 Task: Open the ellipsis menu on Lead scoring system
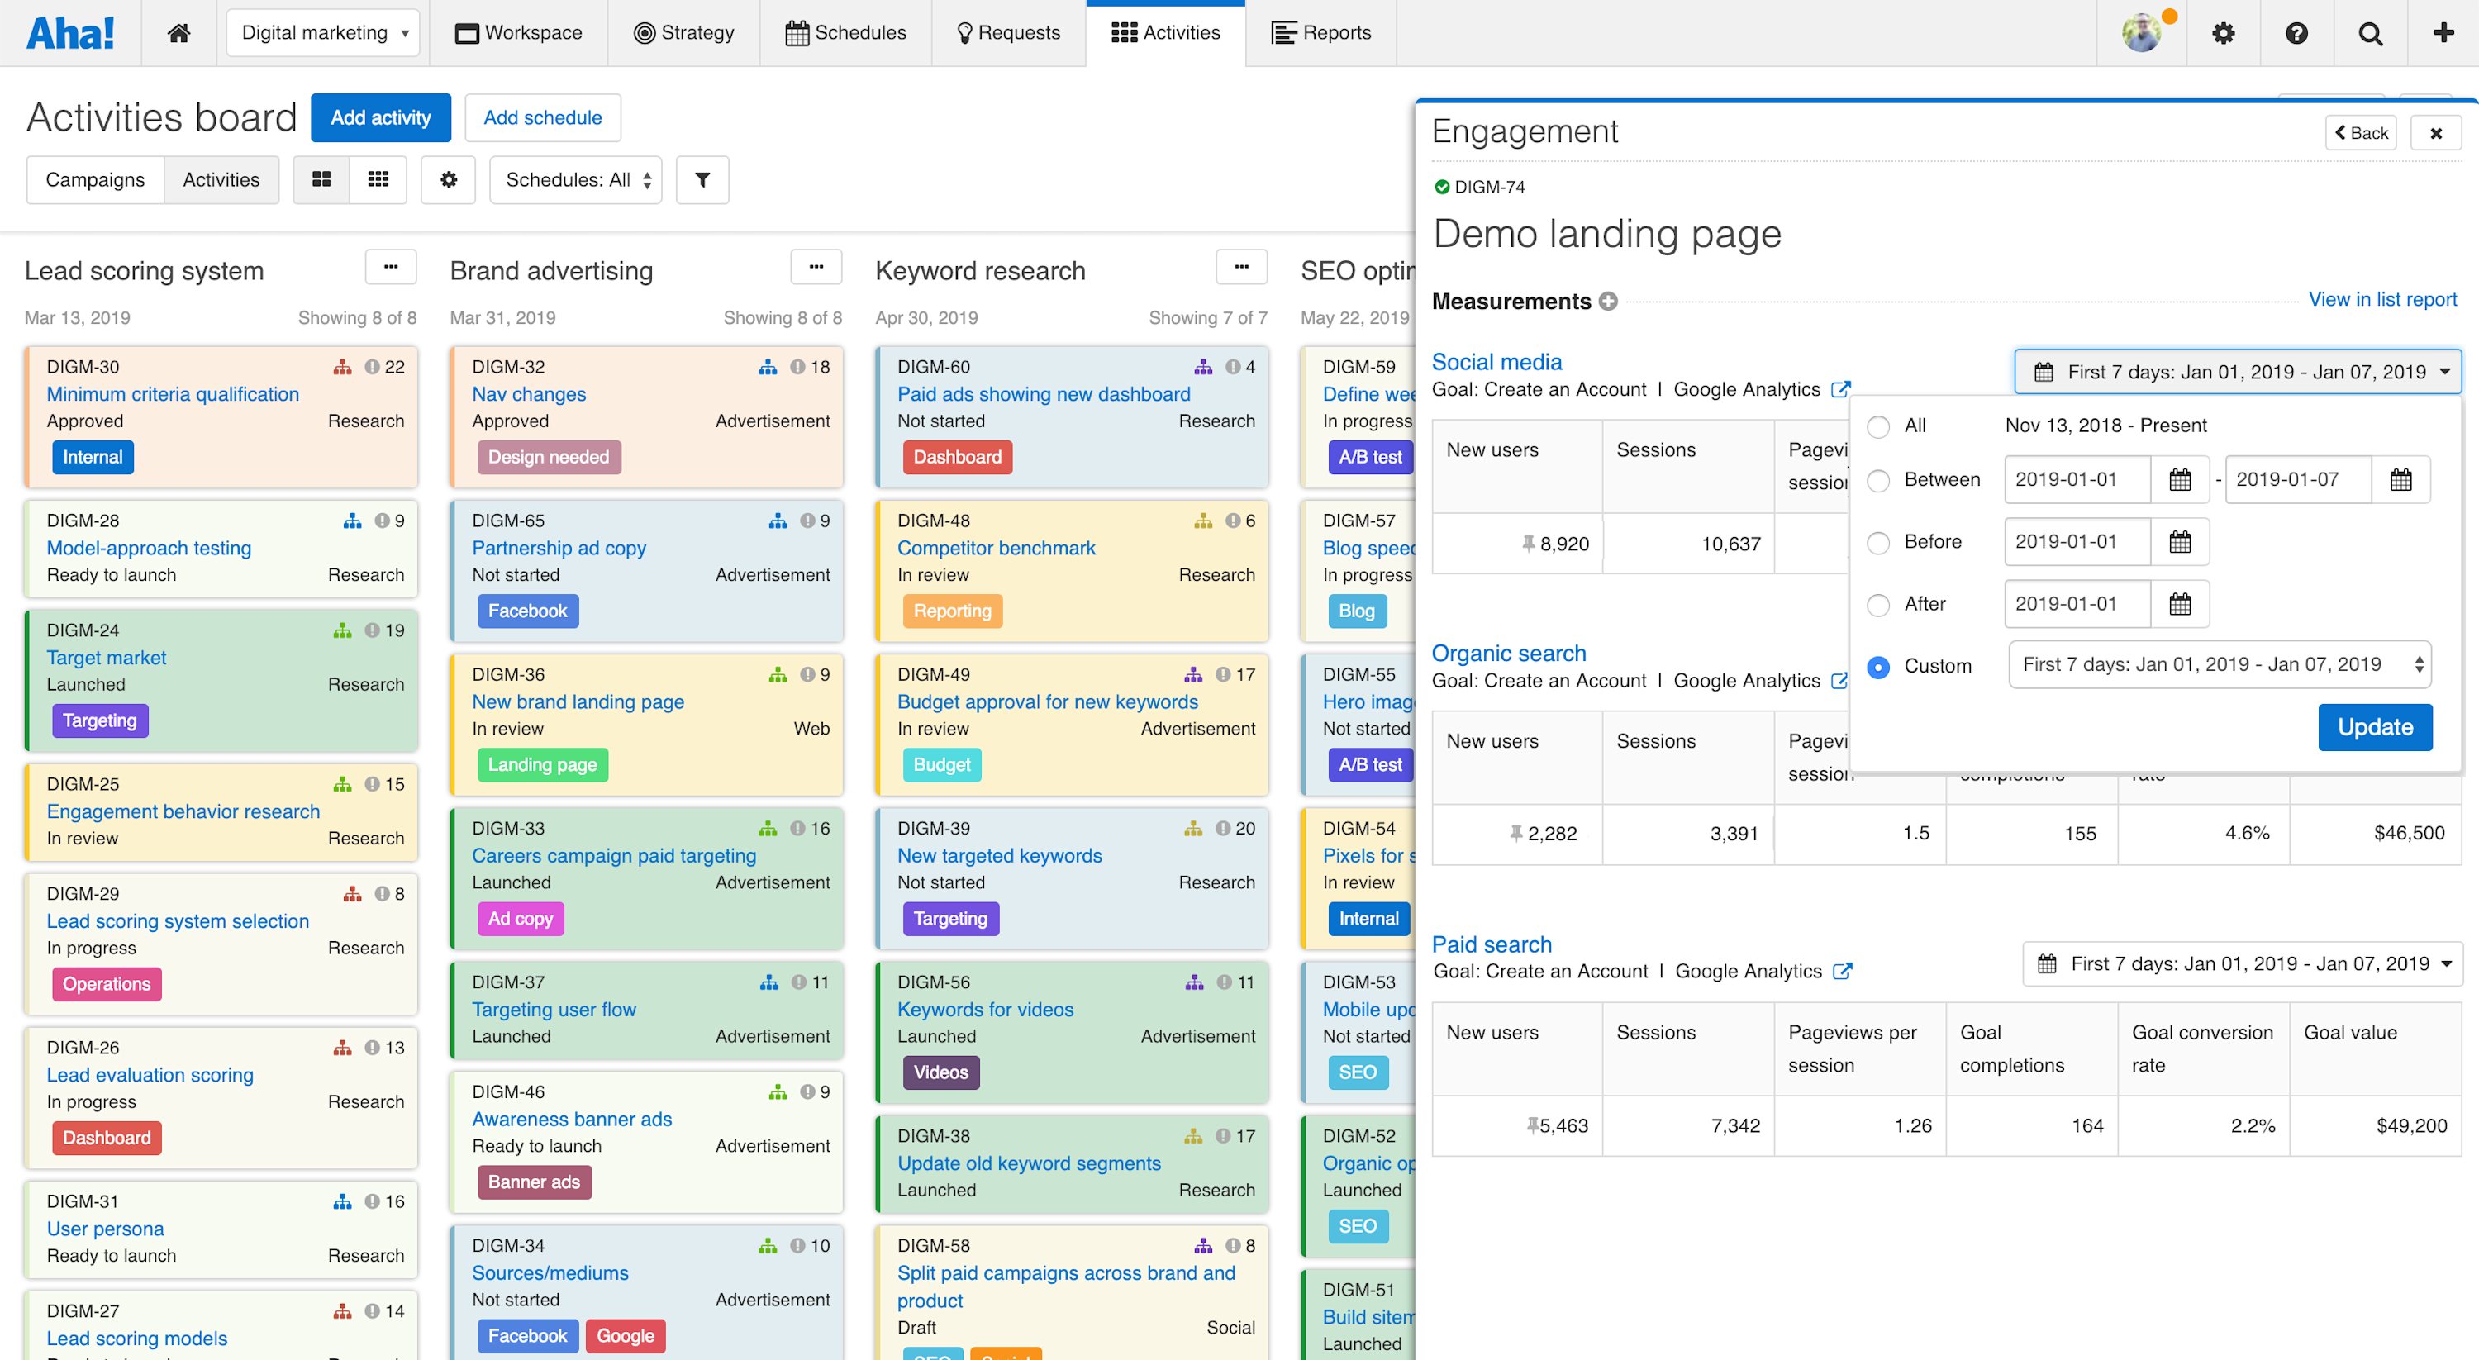(x=390, y=267)
